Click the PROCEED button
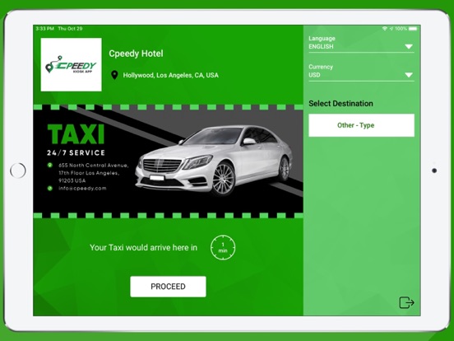Screen dimensions: 454x341 pyautogui.click(x=169, y=287)
